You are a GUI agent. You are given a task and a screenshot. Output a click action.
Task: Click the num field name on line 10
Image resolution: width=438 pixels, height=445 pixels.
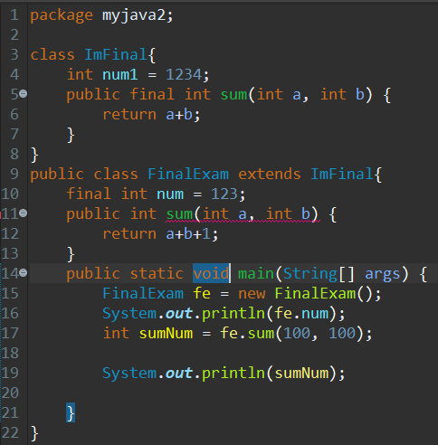tap(170, 194)
